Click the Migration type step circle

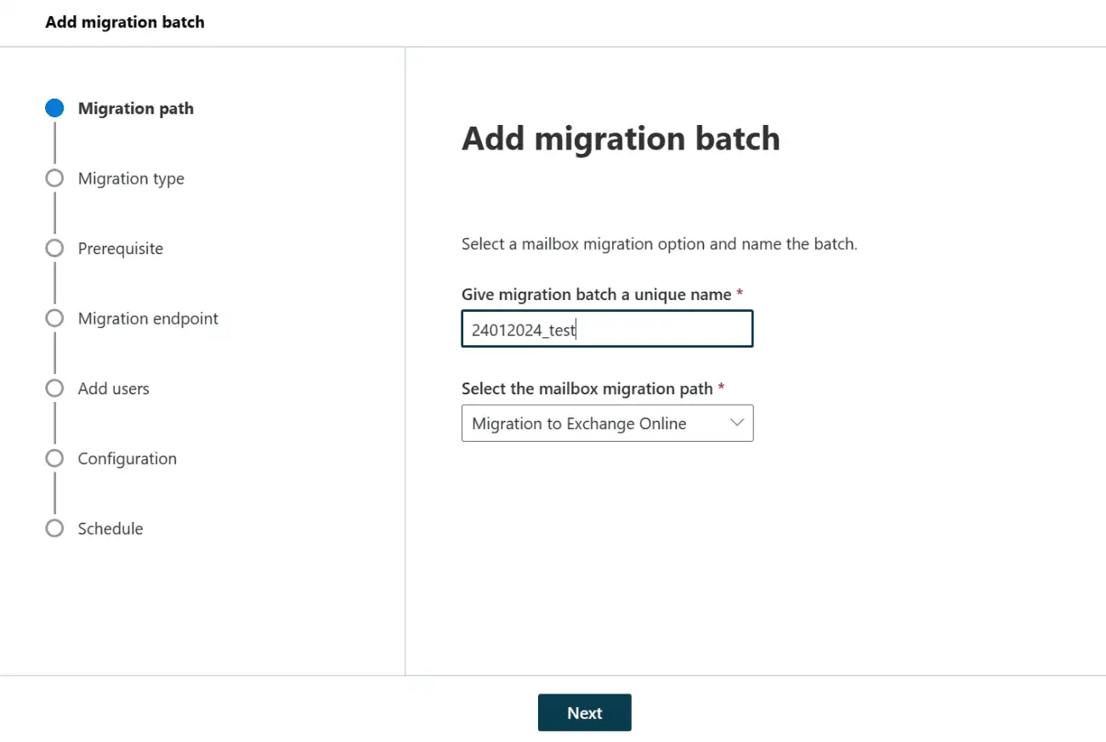tap(54, 178)
